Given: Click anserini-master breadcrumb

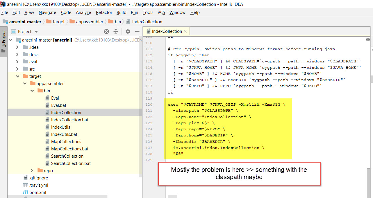Looking at the screenshot, I should pos(22,22).
